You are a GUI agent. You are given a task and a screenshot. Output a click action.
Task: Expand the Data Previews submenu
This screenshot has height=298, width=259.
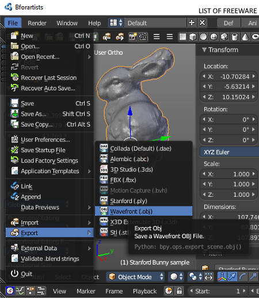click(x=50, y=207)
